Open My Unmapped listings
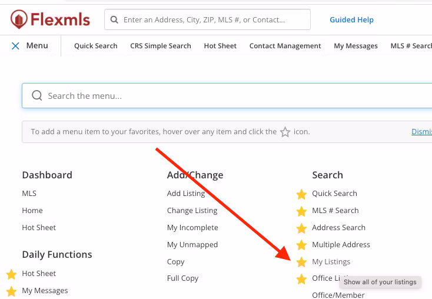Image resolution: width=432 pixels, height=299 pixels. click(192, 245)
